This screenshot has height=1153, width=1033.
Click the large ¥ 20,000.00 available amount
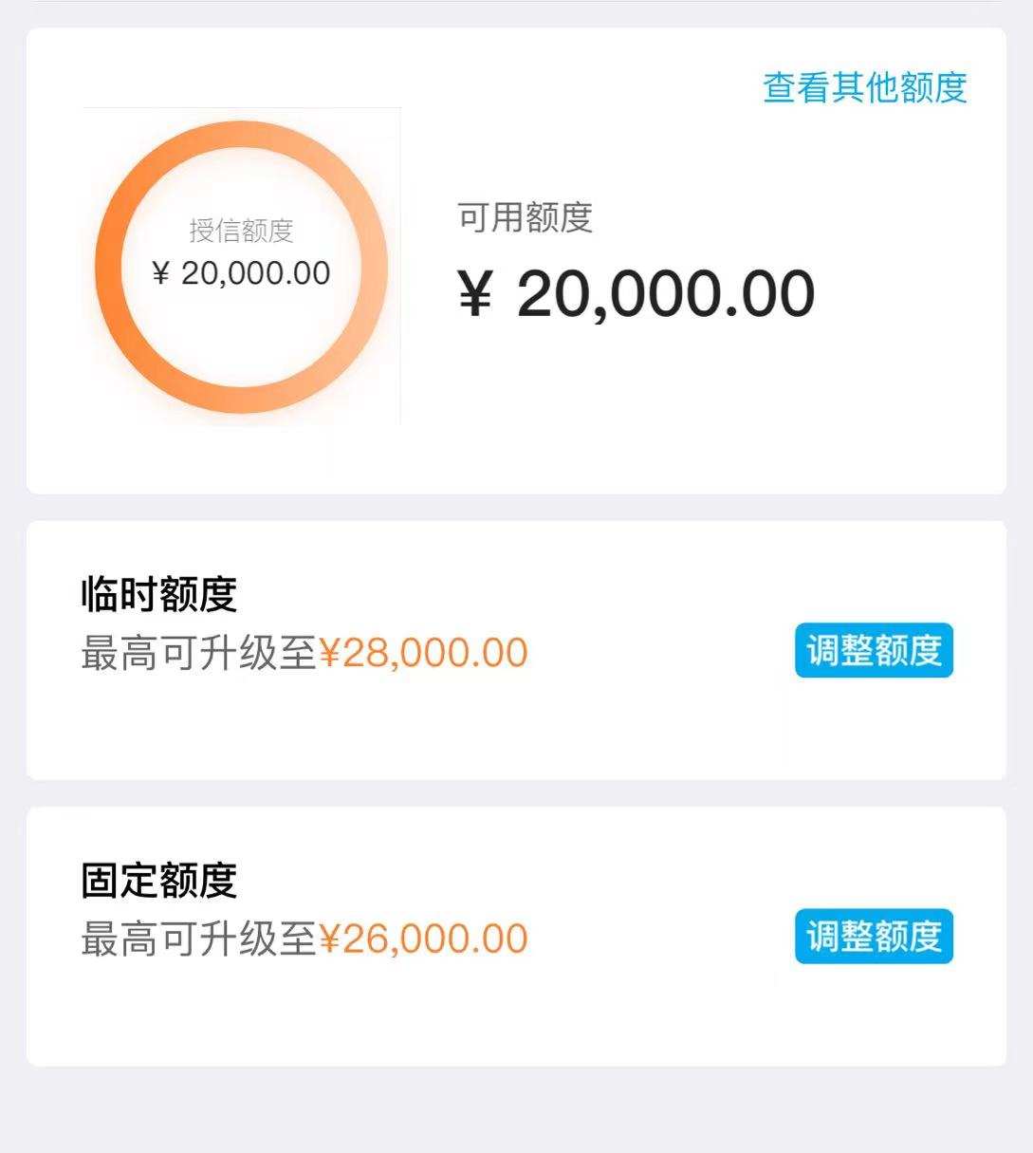(636, 293)
